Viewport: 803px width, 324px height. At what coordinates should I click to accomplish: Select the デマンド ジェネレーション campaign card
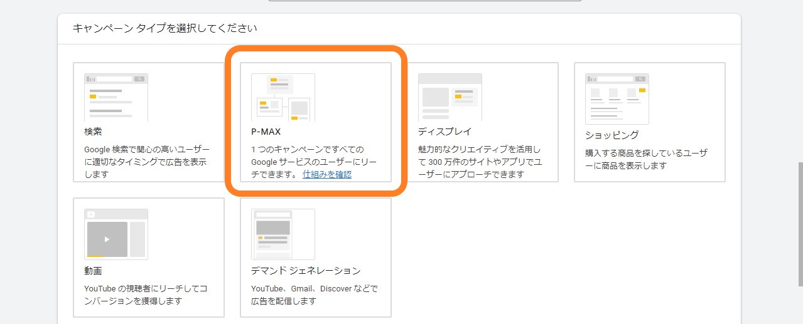coord(316,258)
